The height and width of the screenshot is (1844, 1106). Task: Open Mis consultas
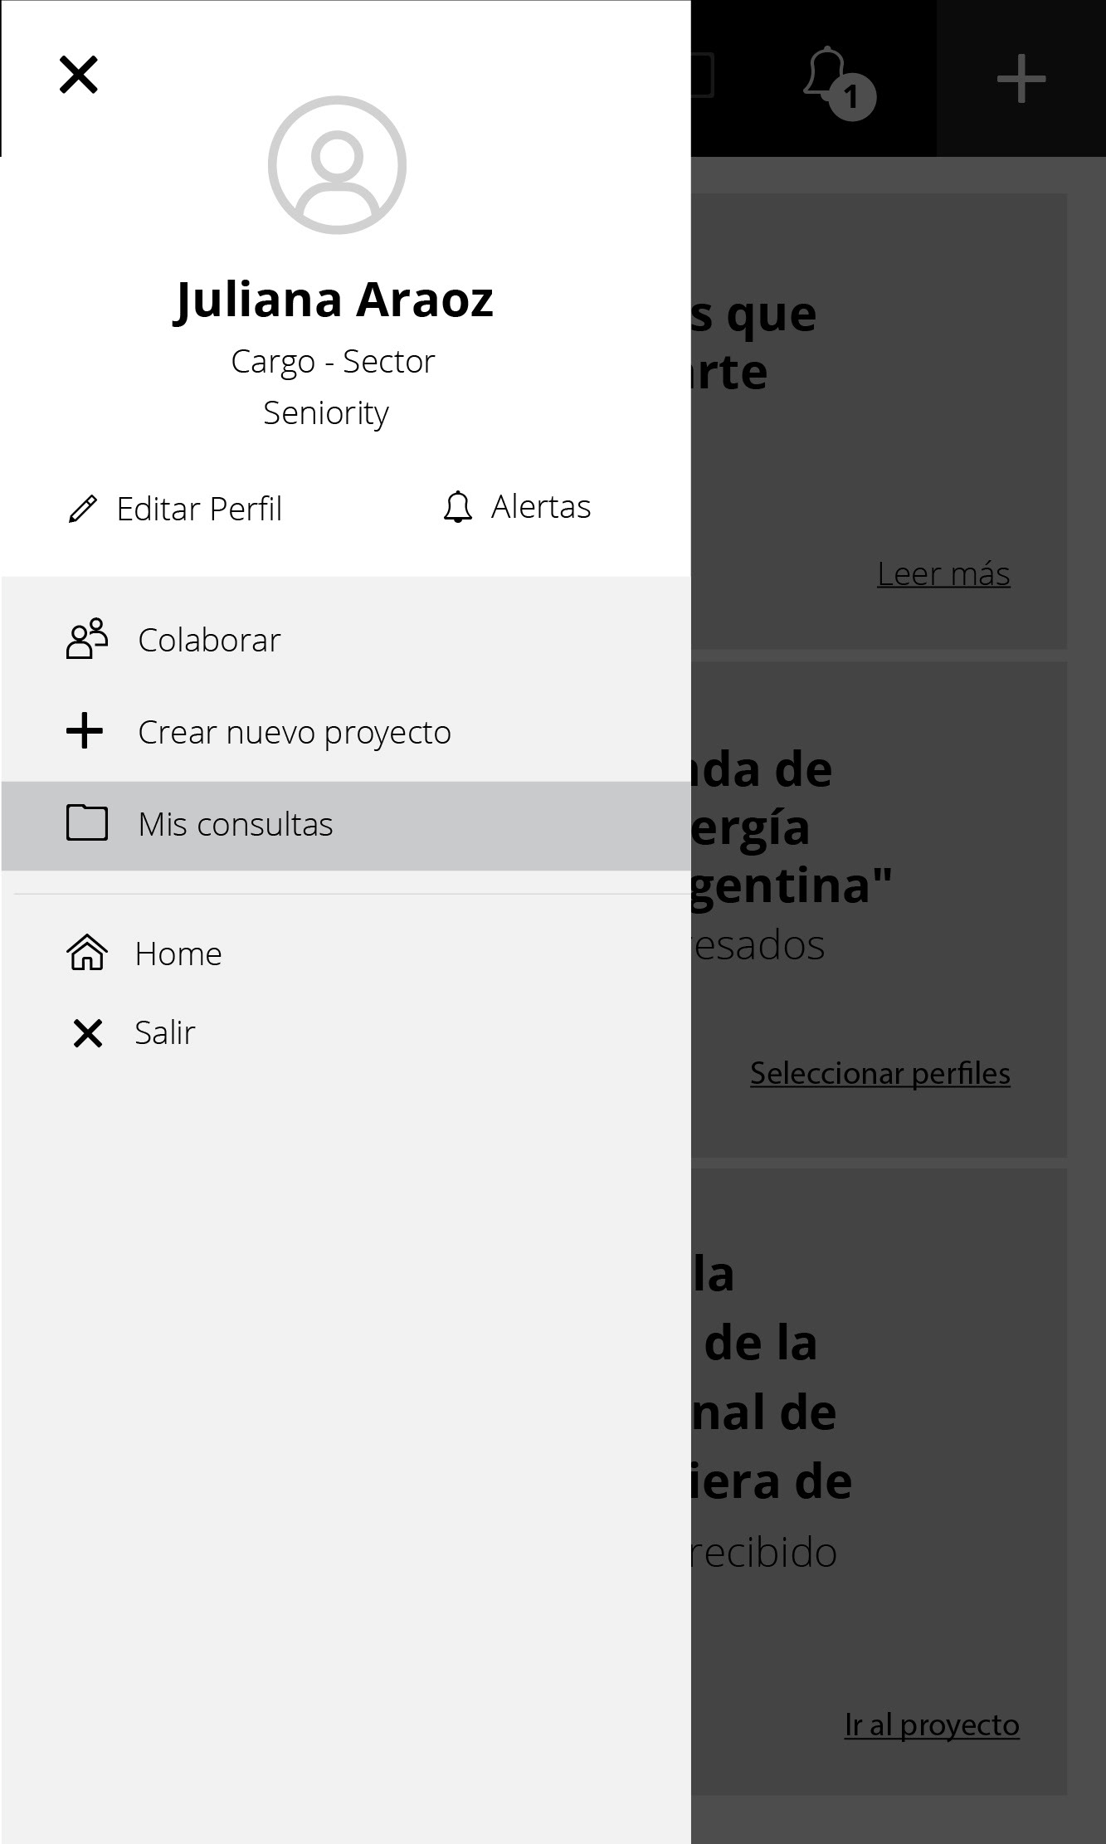[x=346, y=825]
